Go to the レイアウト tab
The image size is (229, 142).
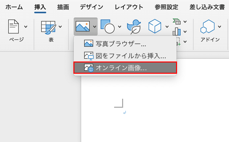pos(129,7)
